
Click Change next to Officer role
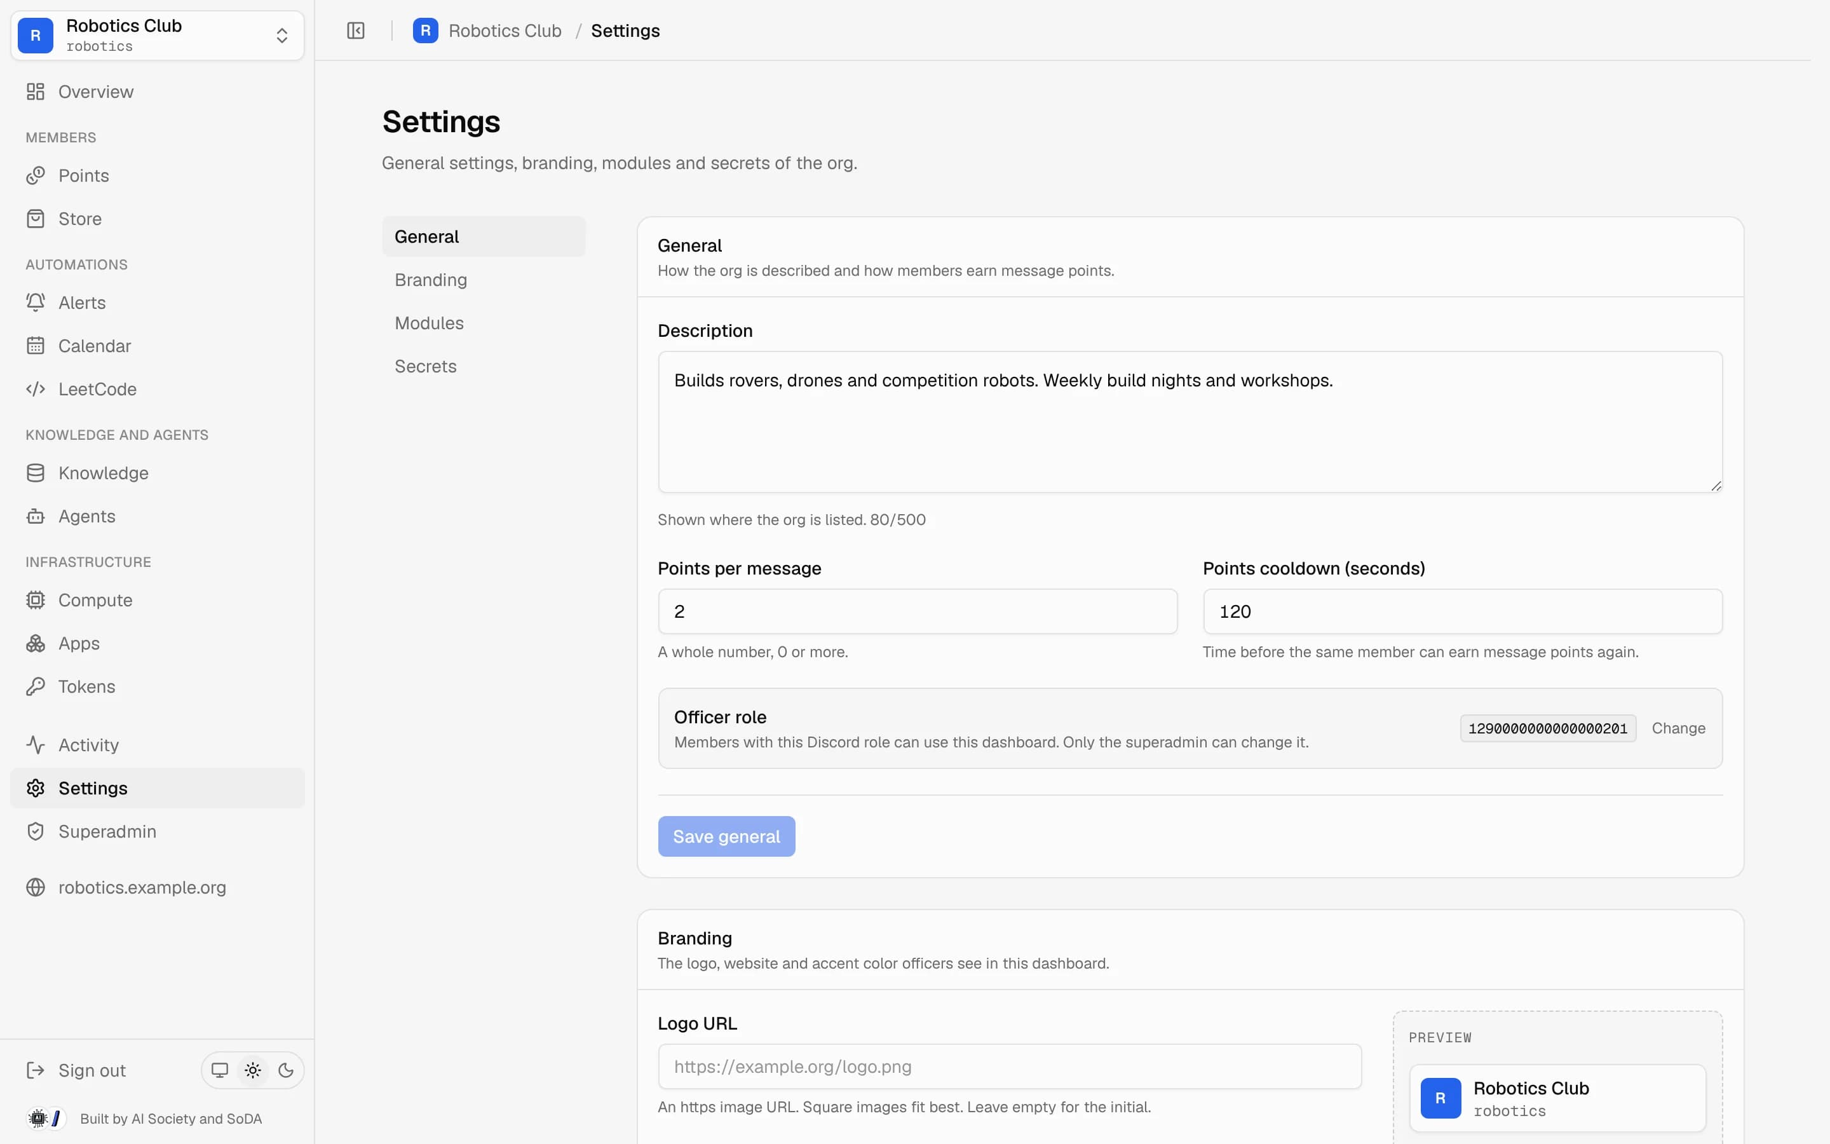(1678, 728)
